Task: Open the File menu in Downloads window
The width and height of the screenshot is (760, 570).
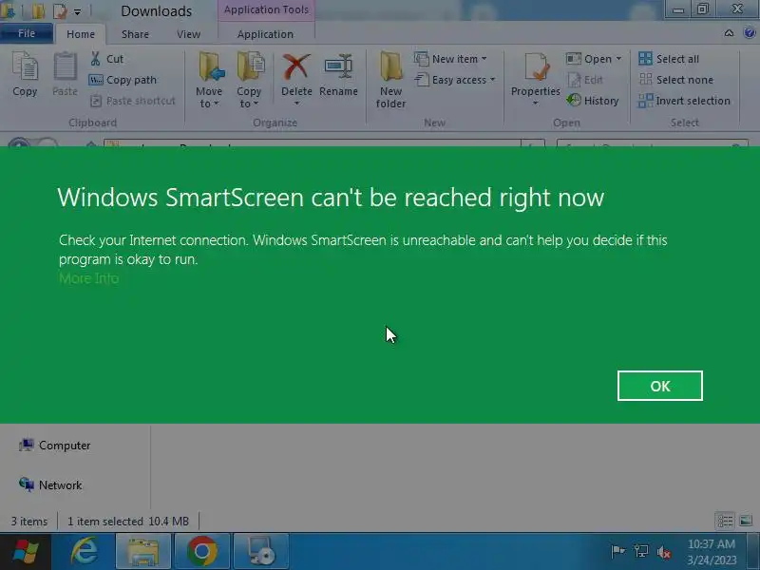Action: (27, 33)
